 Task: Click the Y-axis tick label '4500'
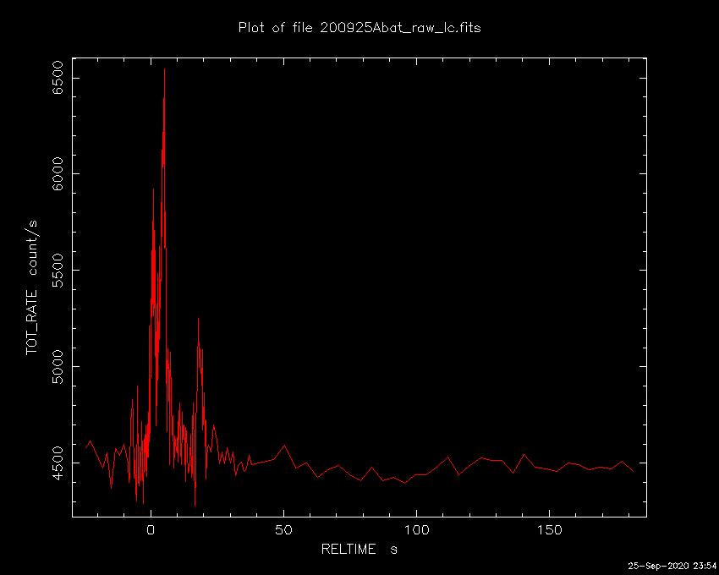pyautogui.click(x=58, y=463)
